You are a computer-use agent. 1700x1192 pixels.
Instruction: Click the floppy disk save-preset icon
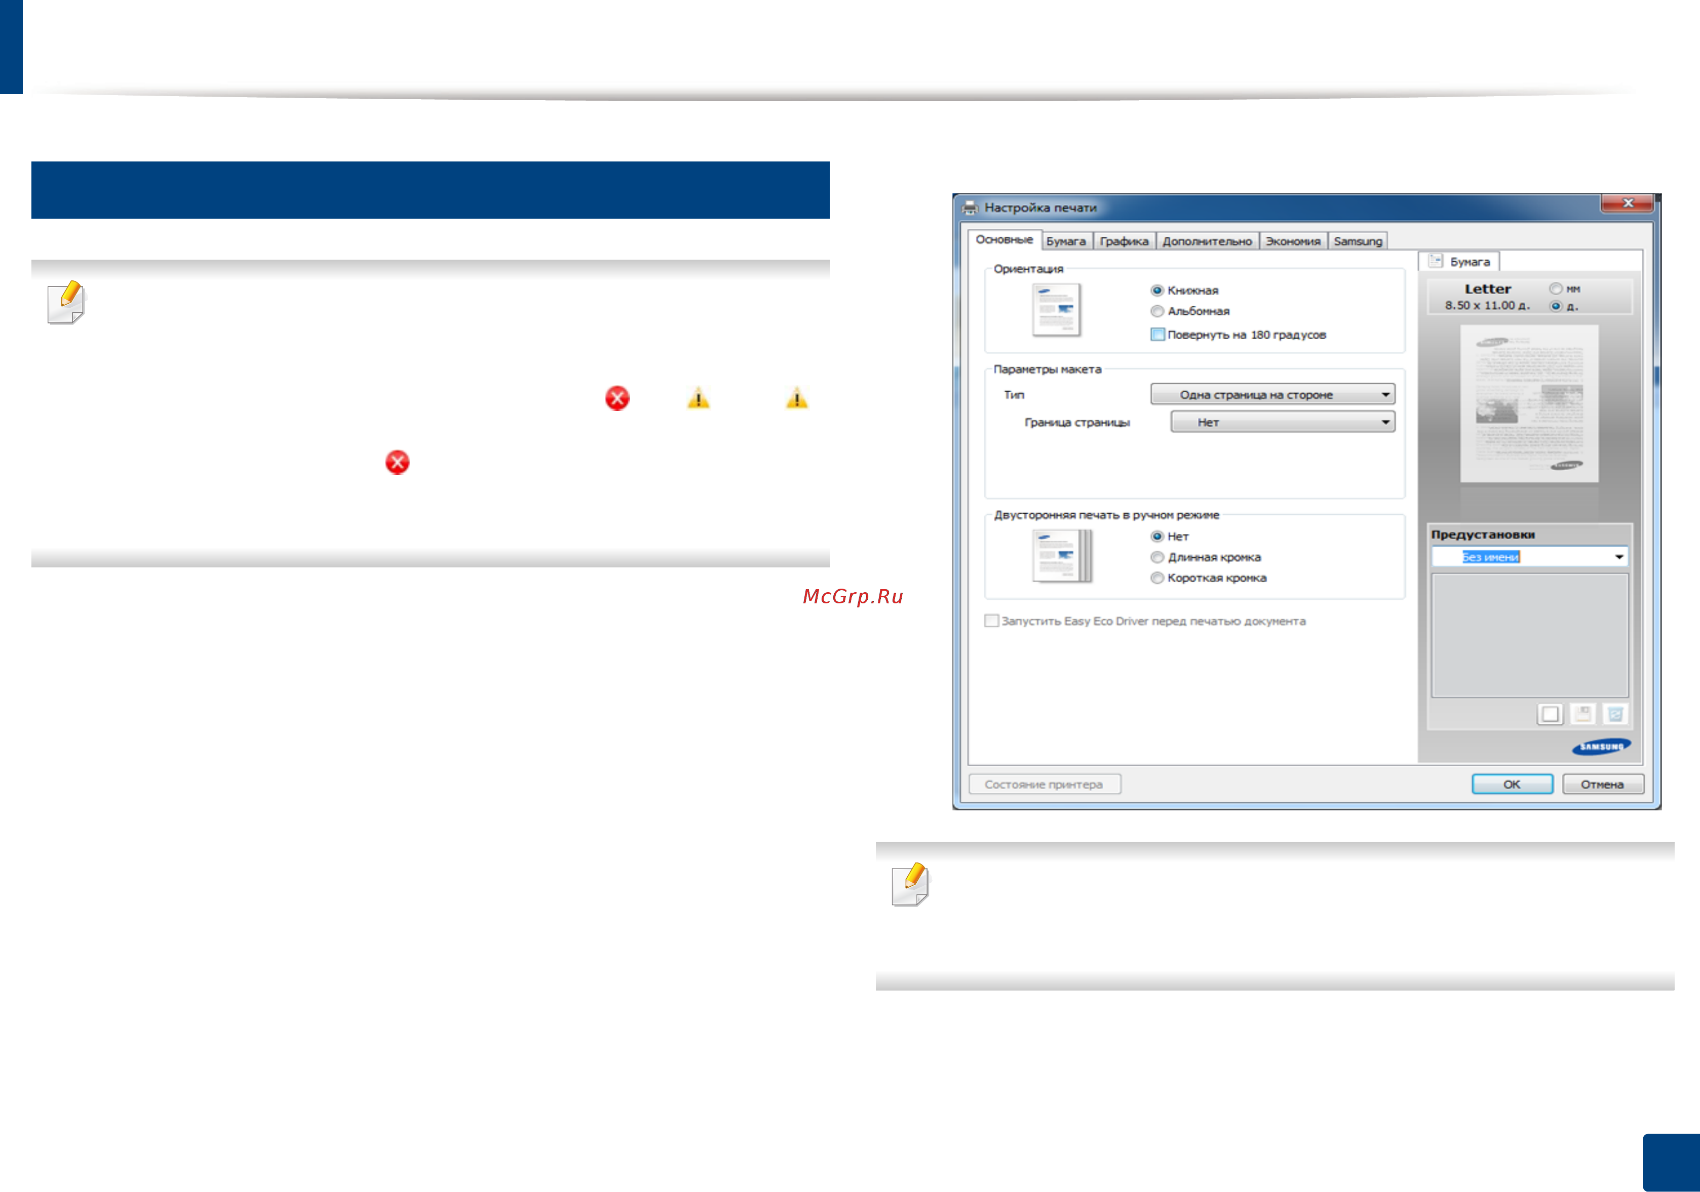(1582, 714)
